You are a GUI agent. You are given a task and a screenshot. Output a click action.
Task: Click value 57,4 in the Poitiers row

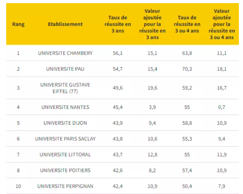[x=187, y=170]
